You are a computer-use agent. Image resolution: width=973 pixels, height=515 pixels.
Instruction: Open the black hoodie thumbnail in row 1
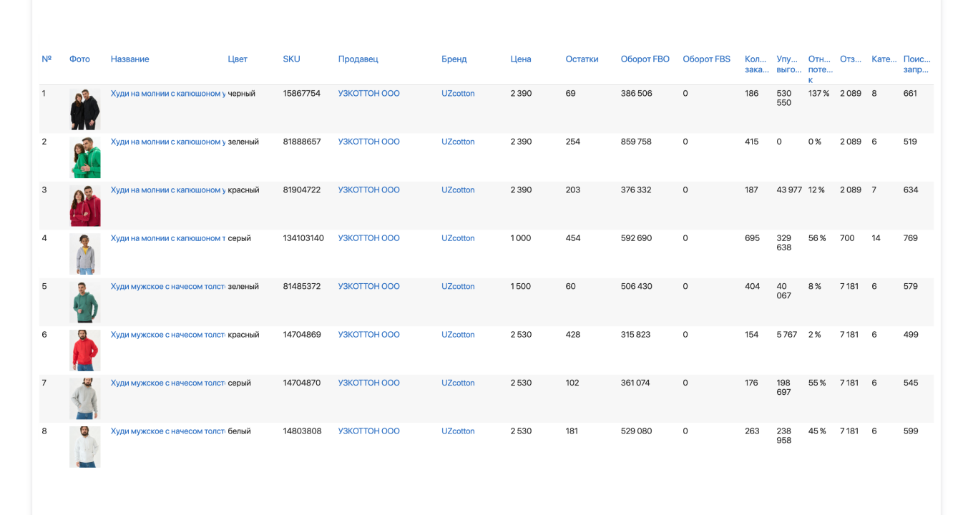pyautogui.click(x=84, y=109)
